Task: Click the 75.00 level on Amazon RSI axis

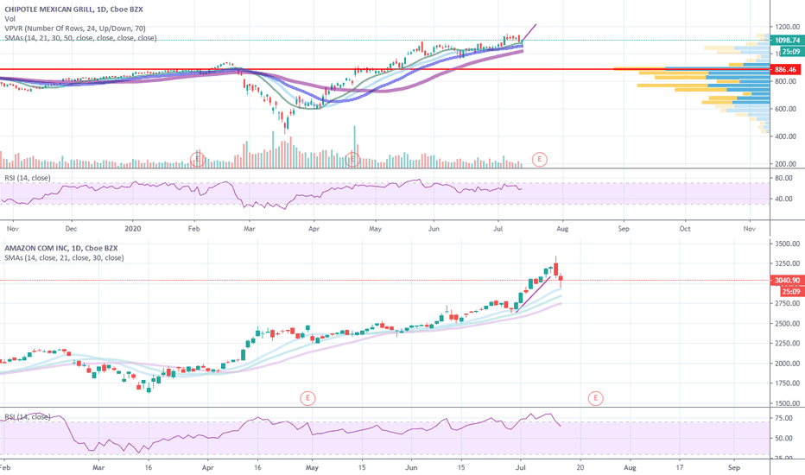Action: [x=784, y=419]
